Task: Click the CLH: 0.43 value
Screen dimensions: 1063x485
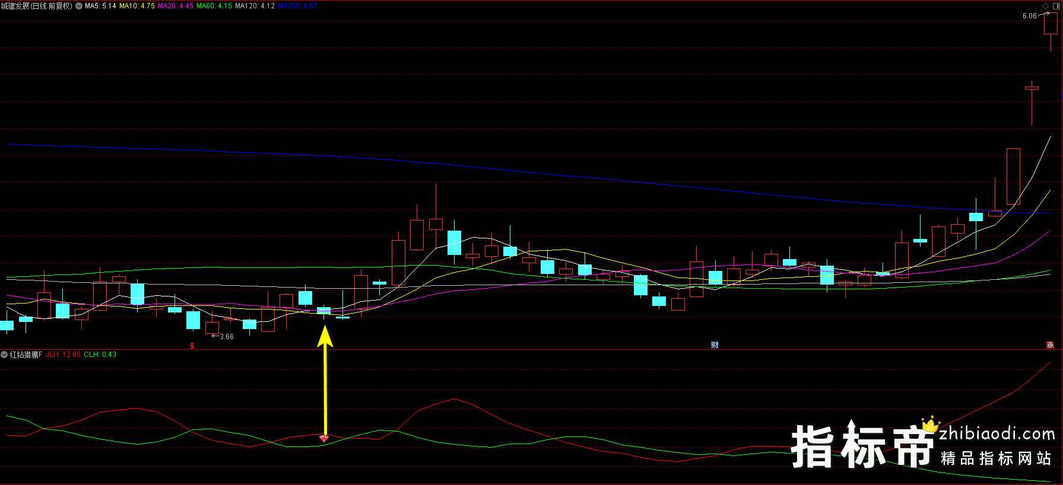Action: click(100, 355)
